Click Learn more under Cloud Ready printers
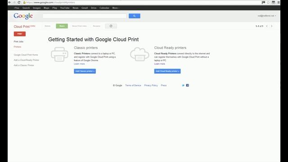The image size is (288, 162). coord(160,64)
